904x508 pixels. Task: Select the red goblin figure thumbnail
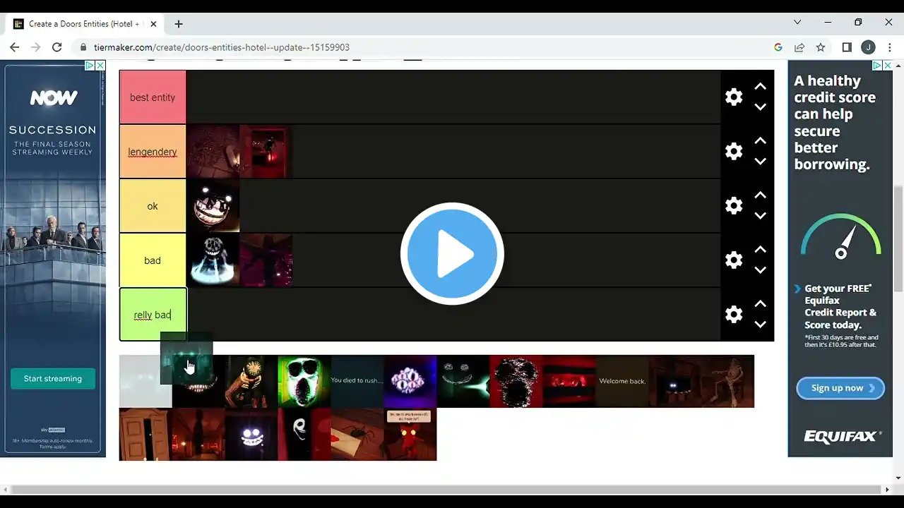tap(410, 434)
